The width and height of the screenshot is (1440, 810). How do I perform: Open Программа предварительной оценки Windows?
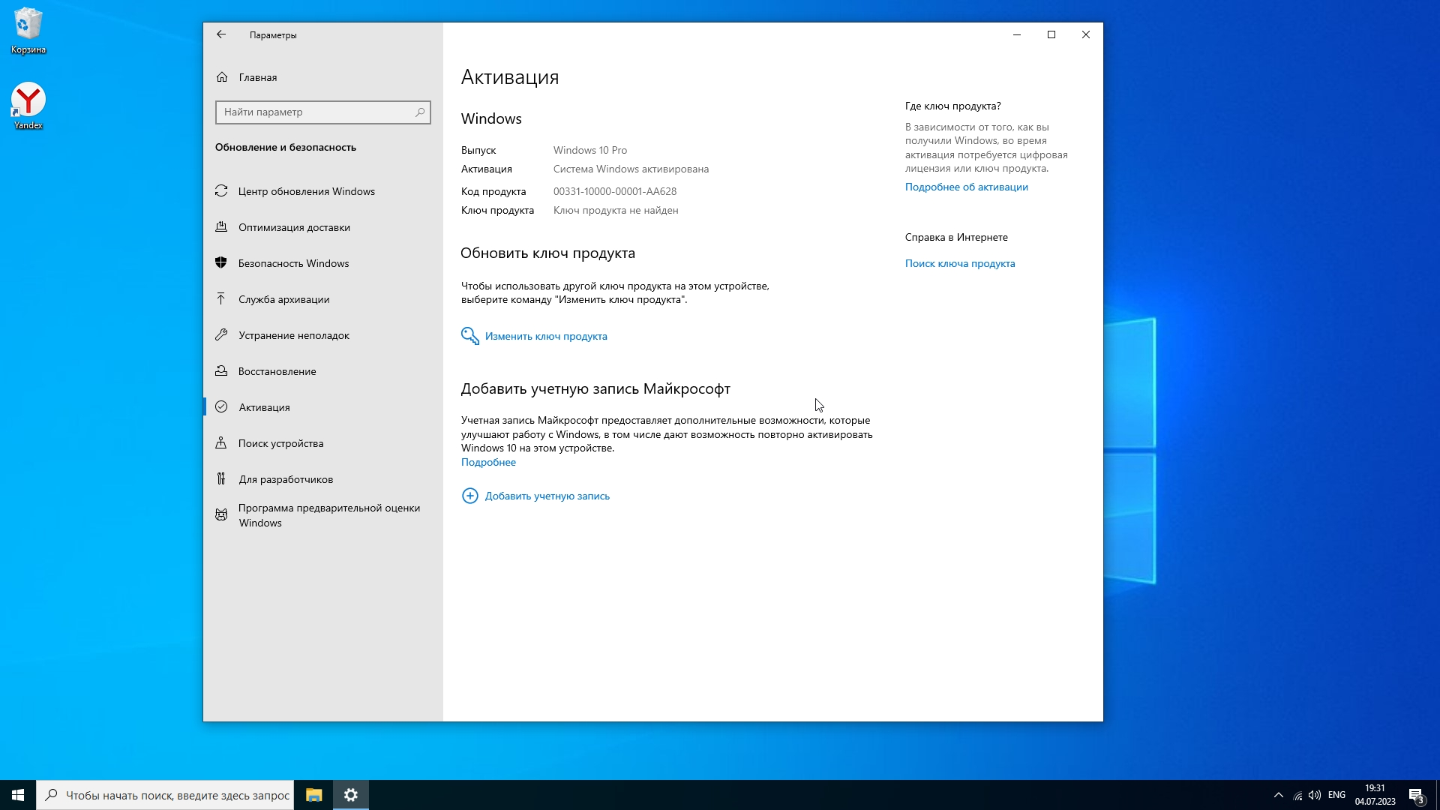pos(328,515)
